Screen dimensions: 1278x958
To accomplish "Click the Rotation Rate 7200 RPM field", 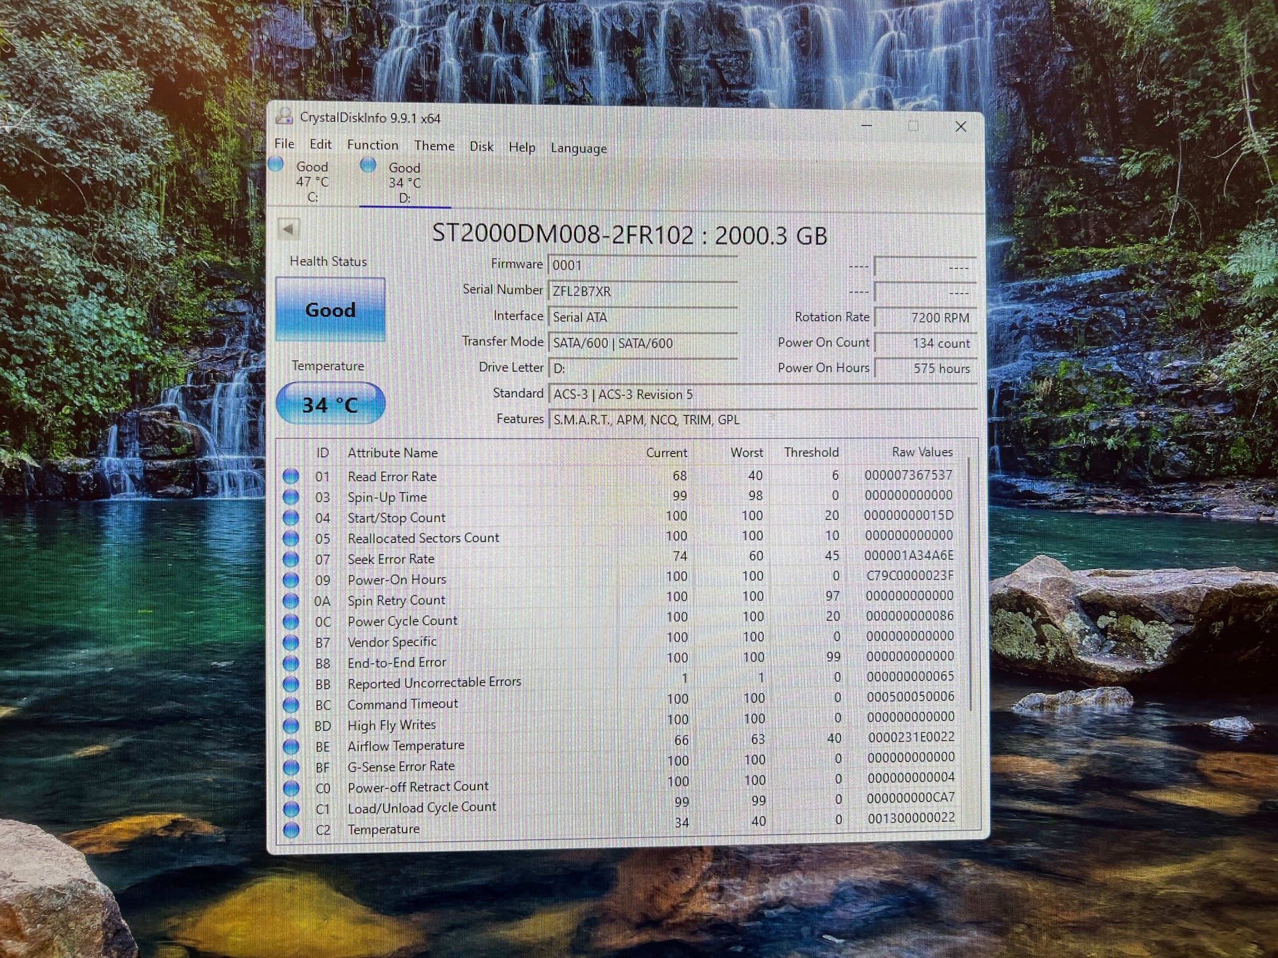I will click(x=925, y=317).
